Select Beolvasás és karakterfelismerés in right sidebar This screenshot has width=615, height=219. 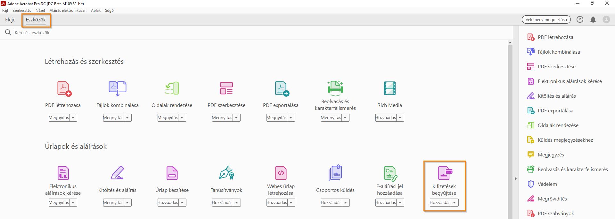coord(568,170)
